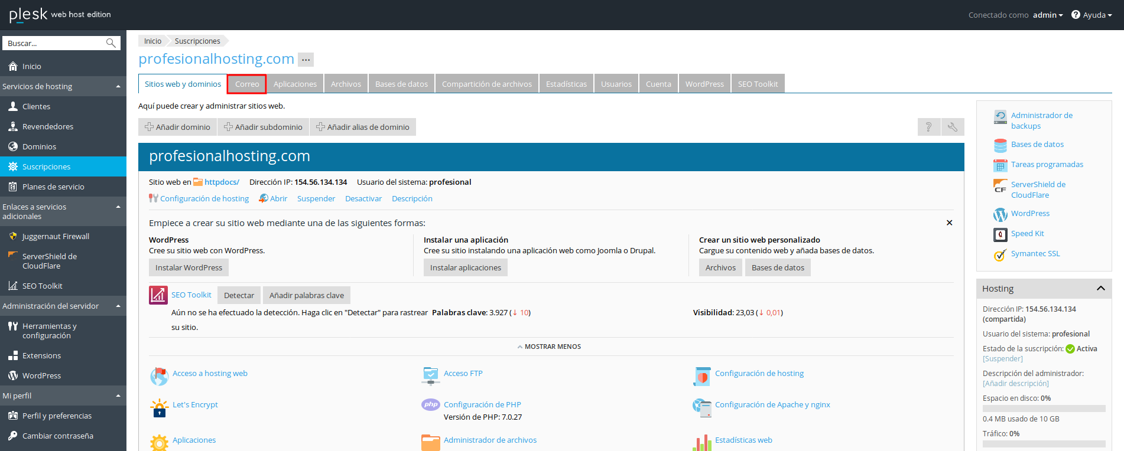The height and width of the screenshot is (451, 1124).
Task: Click the SEO Toolkit chart icon
Action: [x=158, y=295]
